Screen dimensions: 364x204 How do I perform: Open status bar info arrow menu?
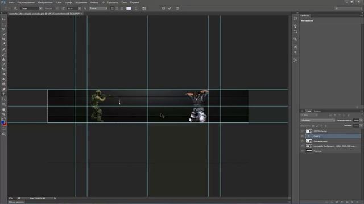click(x=55, y=198)
